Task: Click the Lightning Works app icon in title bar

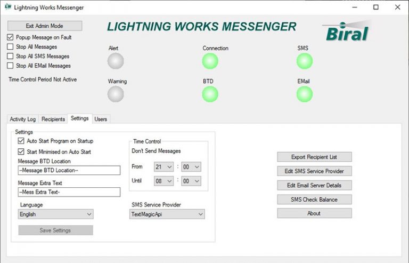Action: tap(7, 7)
